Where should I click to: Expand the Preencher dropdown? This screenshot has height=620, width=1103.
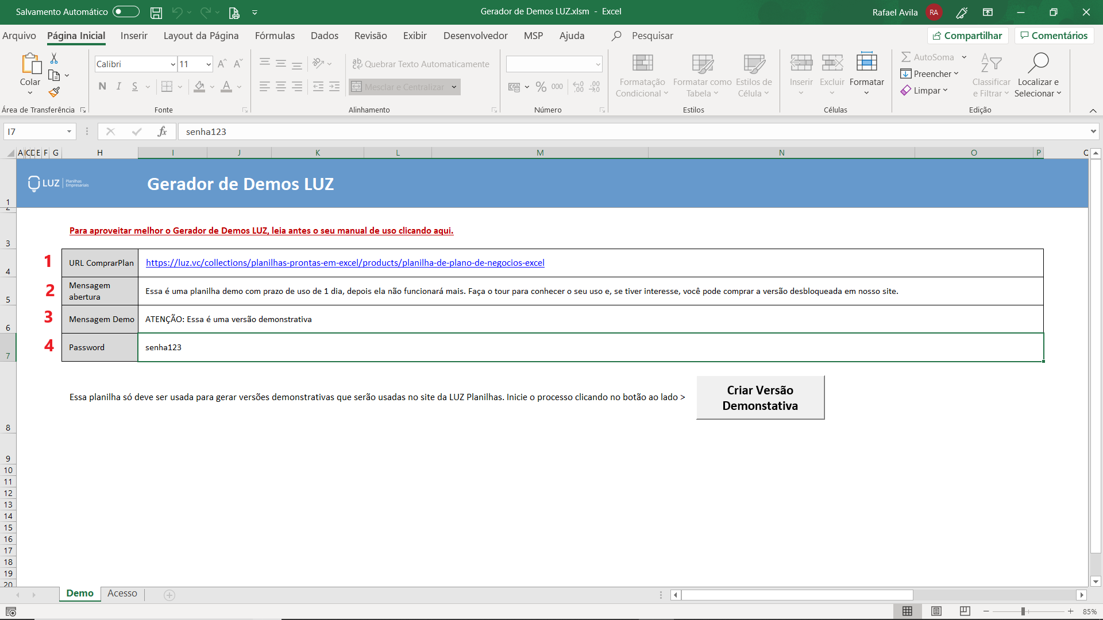click(956, 73)
